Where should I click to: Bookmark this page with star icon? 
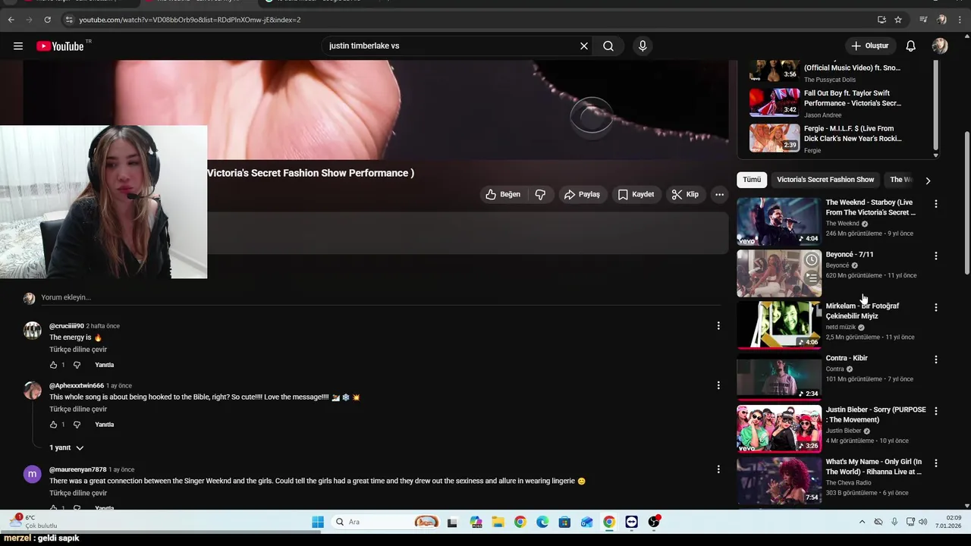(898, 20)
